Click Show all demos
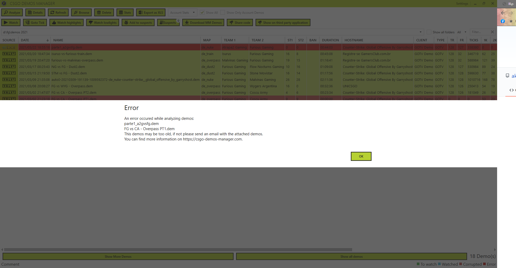 (351, 256)
